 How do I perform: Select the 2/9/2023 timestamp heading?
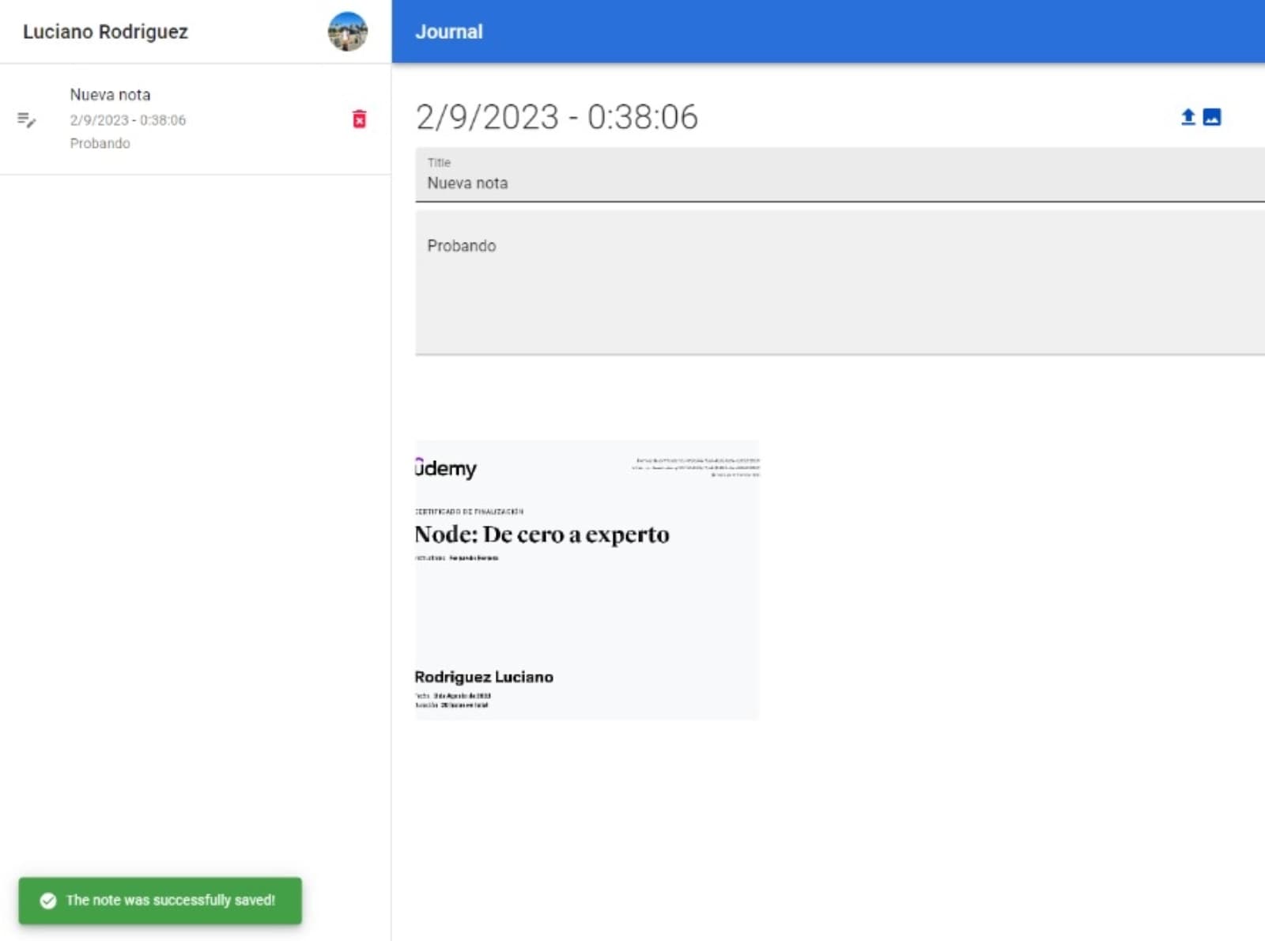click(x=557, y=117)
